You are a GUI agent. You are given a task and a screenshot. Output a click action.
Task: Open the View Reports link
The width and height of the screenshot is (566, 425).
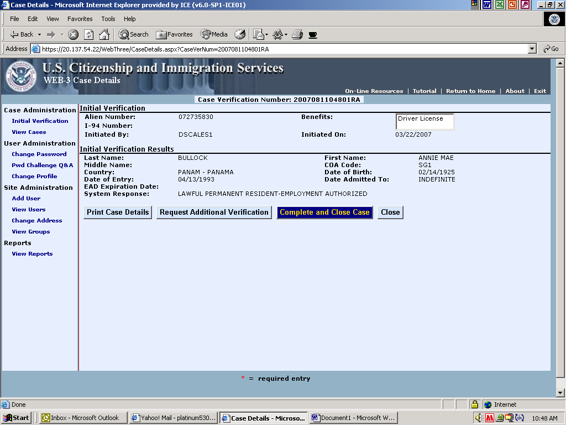point(32,254)
